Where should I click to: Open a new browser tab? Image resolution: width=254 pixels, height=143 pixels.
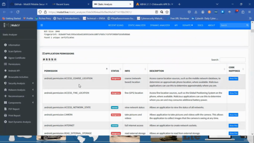(x=179, y=4)
